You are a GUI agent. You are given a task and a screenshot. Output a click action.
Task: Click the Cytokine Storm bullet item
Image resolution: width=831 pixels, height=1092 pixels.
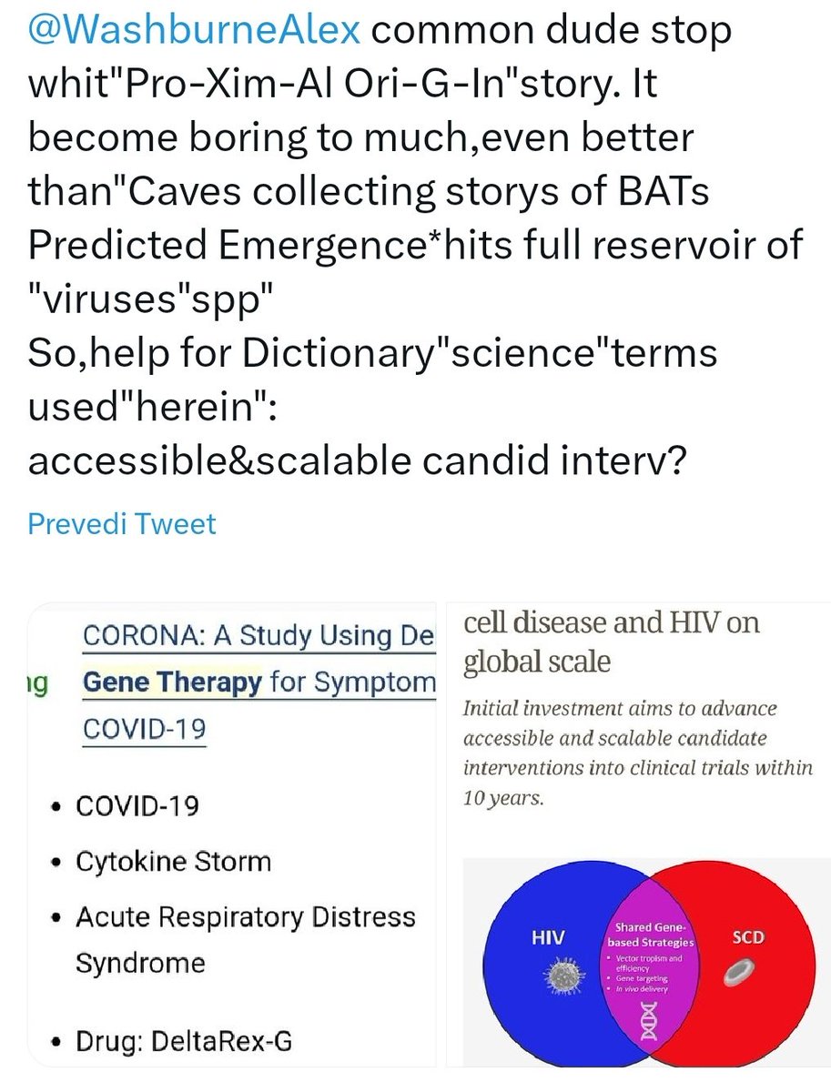pos(173,861)
